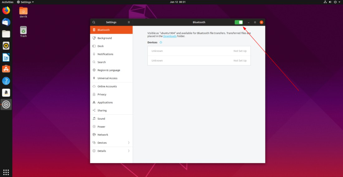Toggle the Bluetooth switch off
This screenshot has width=343, height=177.
[x=239, y=22]
